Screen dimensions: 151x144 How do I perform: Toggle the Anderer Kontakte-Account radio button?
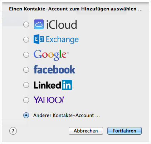pos(26,115)
